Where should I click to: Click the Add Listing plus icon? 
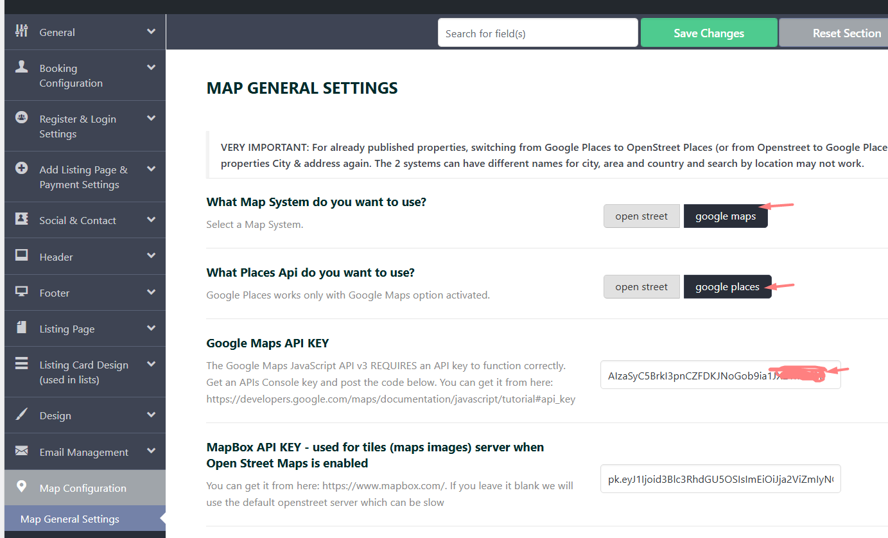tap(22, 168)
